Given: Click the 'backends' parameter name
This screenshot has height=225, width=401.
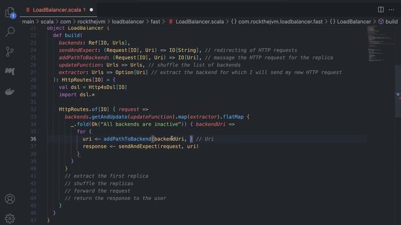Looking at the screenshot, I should [71, 43].
